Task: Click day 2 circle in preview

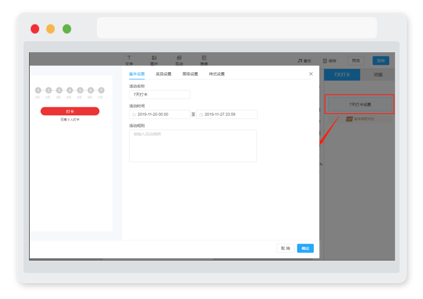Action: click(48, 90)
